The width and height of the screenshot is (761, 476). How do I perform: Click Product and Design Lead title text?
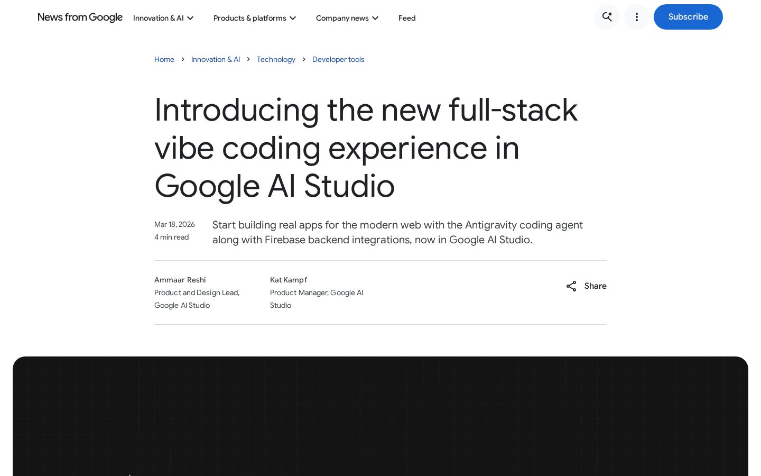[x=197, y=299]
